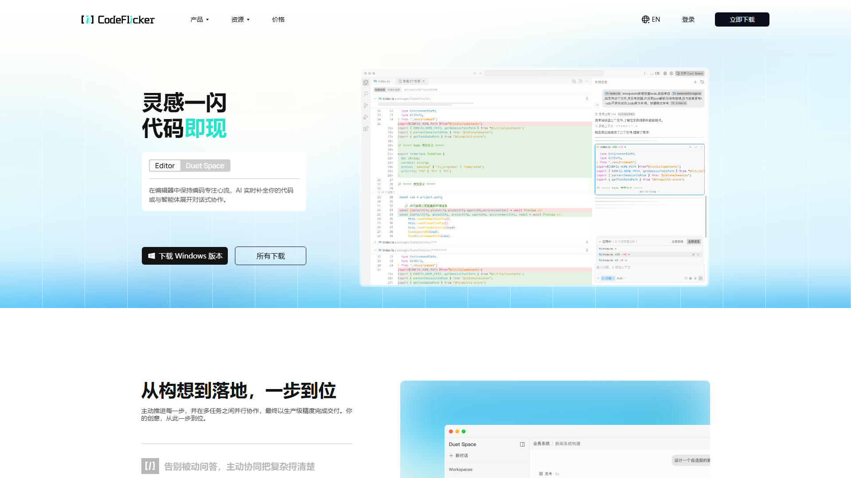Click the bracket icon beside 告别被动问答 heading
The image size is (851, 478).
tap(150, 466)
